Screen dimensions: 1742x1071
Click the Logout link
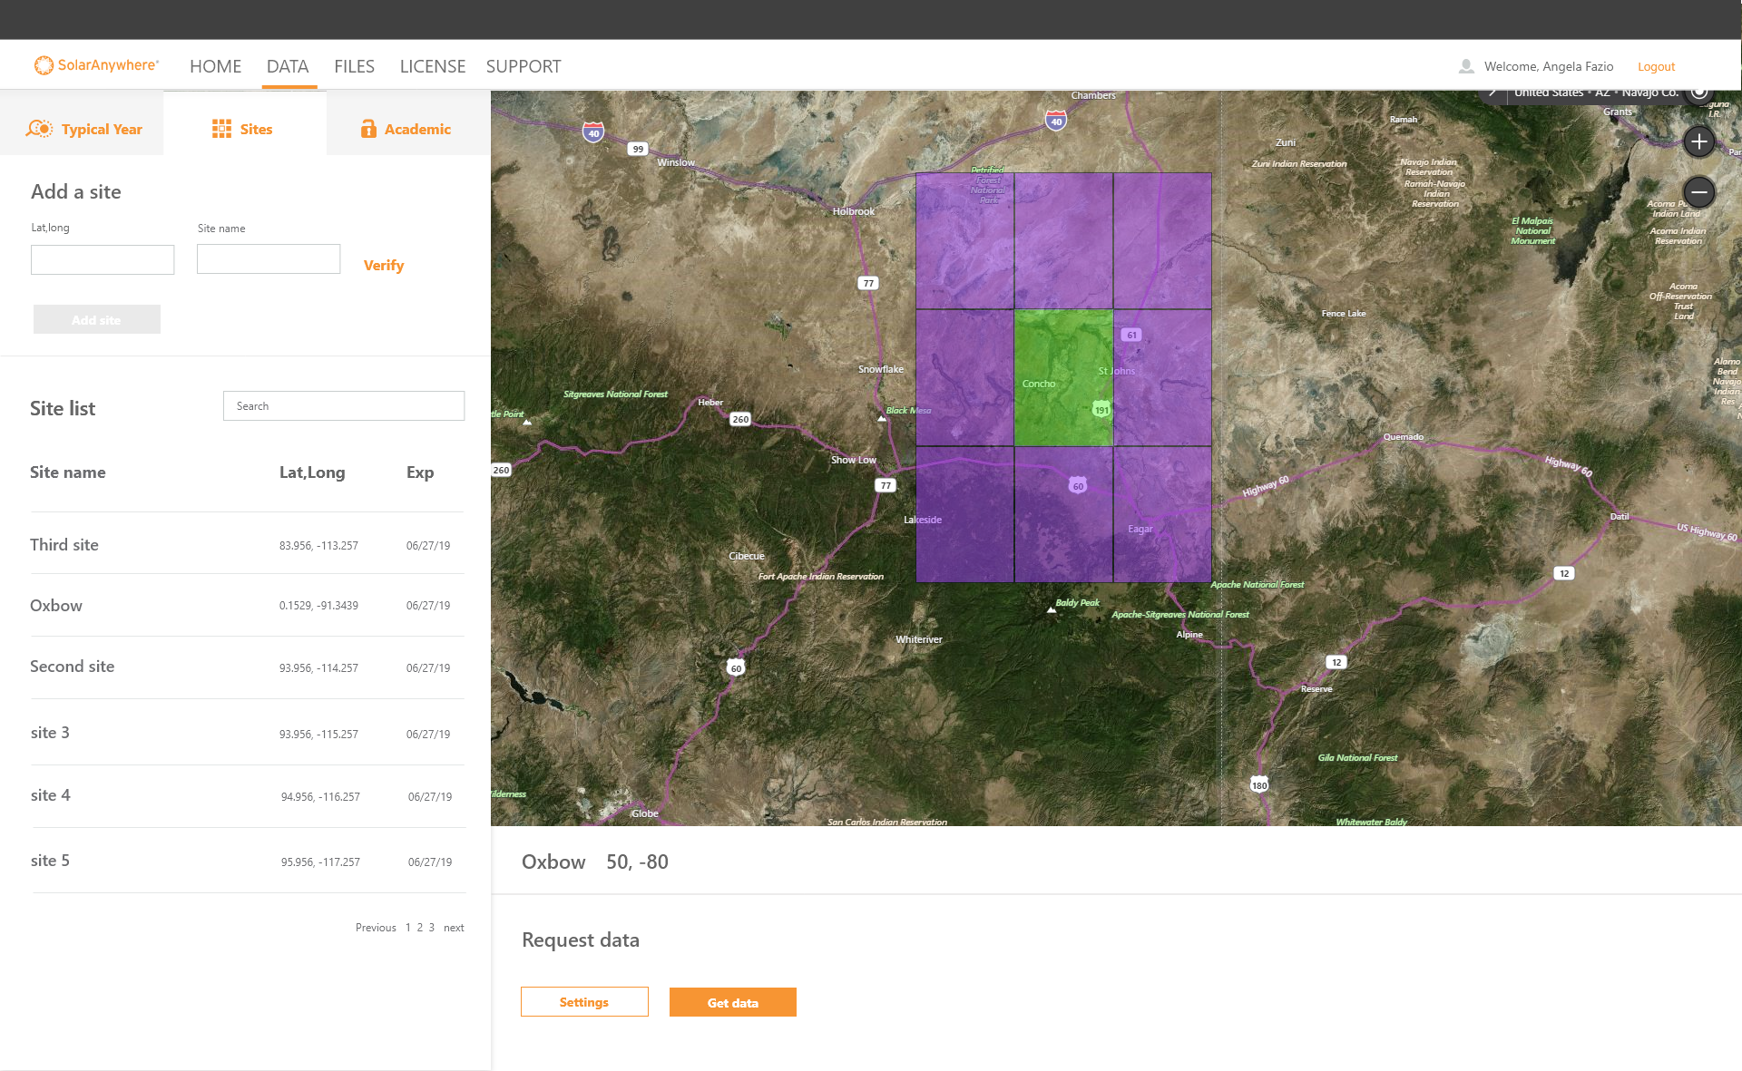point(1656,66)
